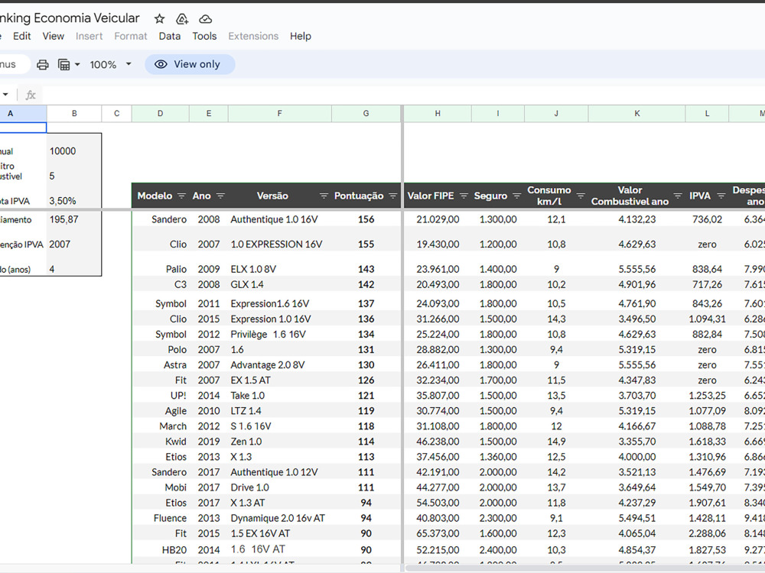Open the filter icon on Modelo header
The width and height of the screenshot is (765, 573).
(181, 196)
